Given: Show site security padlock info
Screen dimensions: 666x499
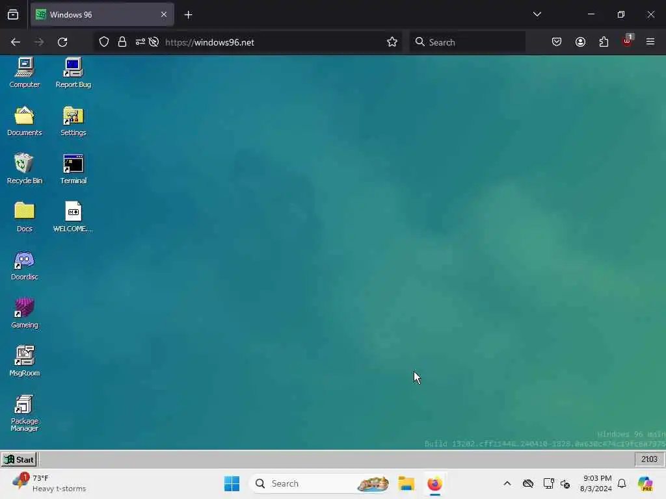Looking at the screenshot, I should click(x=122, y=42).
